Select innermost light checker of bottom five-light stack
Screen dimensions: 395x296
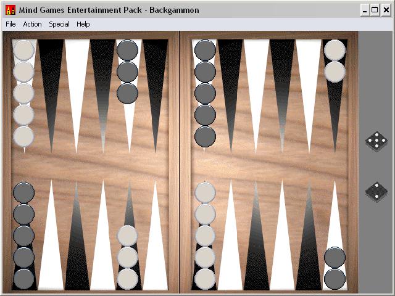pos(205,193)
